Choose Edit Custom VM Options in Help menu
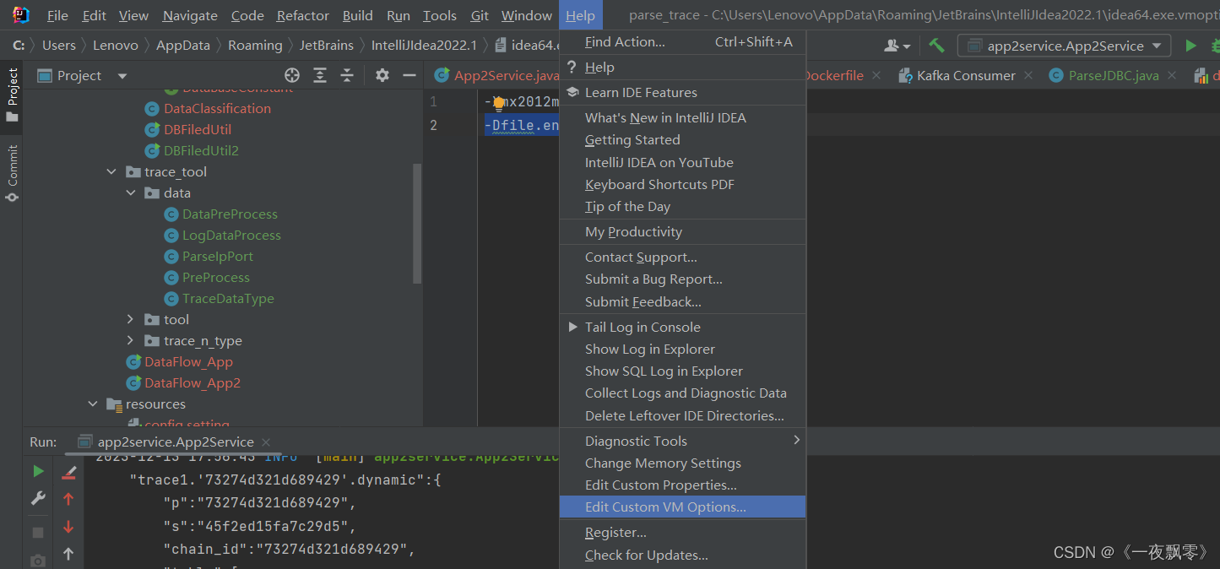This screenshot has height=569, width=1220. coord(682,507)
